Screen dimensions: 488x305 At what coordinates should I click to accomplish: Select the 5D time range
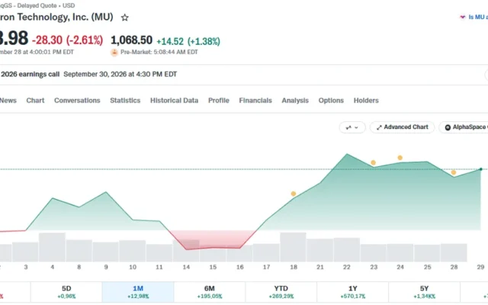pyautogui.click(x=66, y=292)
